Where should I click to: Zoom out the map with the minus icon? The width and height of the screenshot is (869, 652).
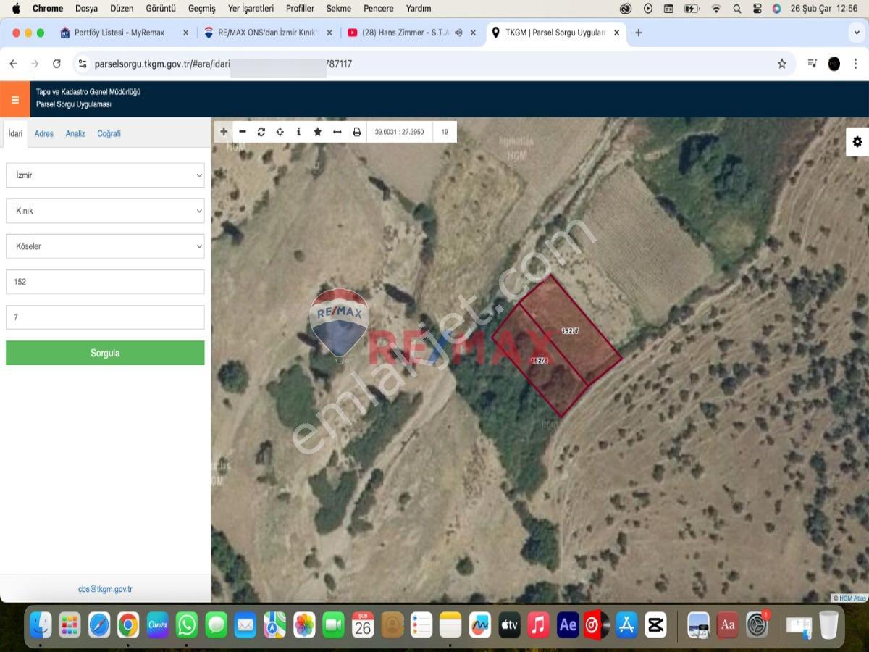point(243,132)
